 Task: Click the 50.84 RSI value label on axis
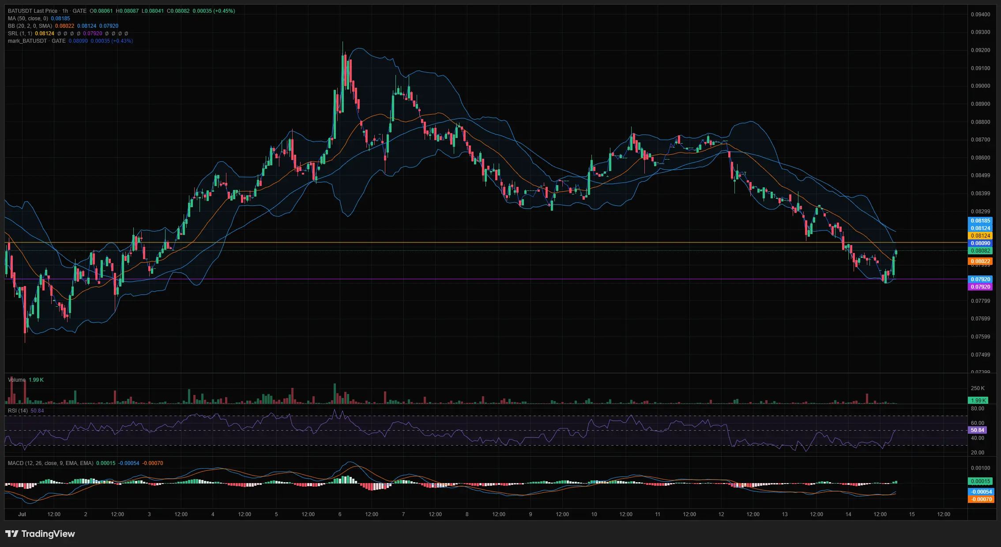[x=977, y=430]
